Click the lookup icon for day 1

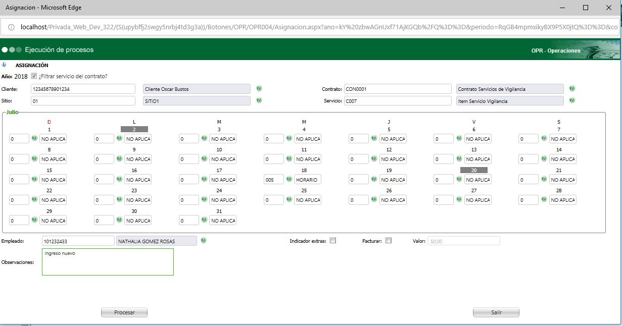tap(35, 138)
